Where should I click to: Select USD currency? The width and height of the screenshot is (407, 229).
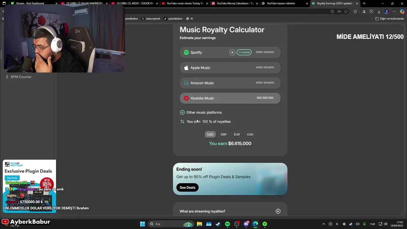(x=210, y=135)
